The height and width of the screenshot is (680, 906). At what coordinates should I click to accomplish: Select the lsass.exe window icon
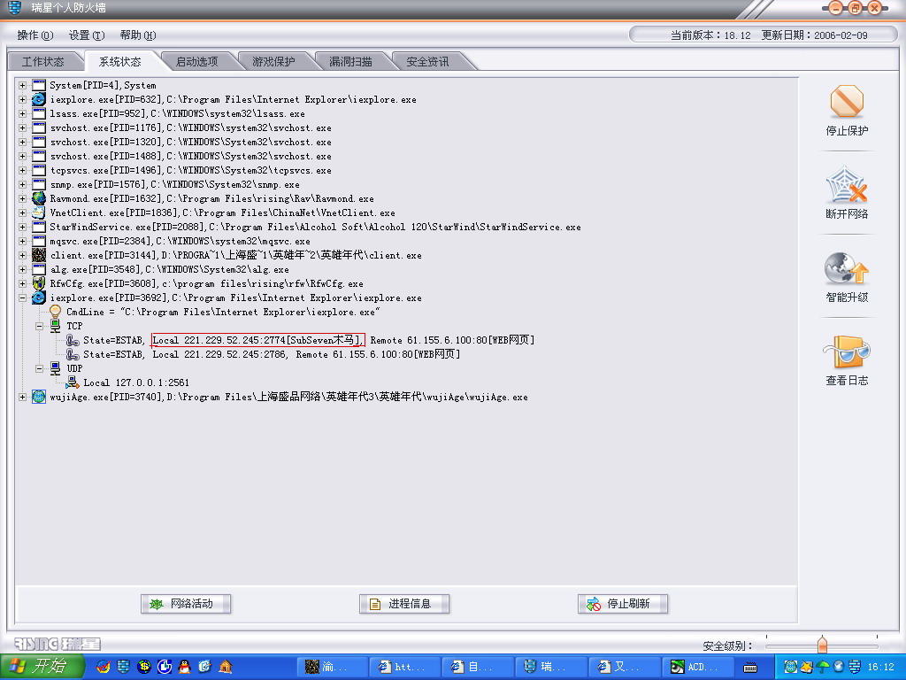[39, 113]
